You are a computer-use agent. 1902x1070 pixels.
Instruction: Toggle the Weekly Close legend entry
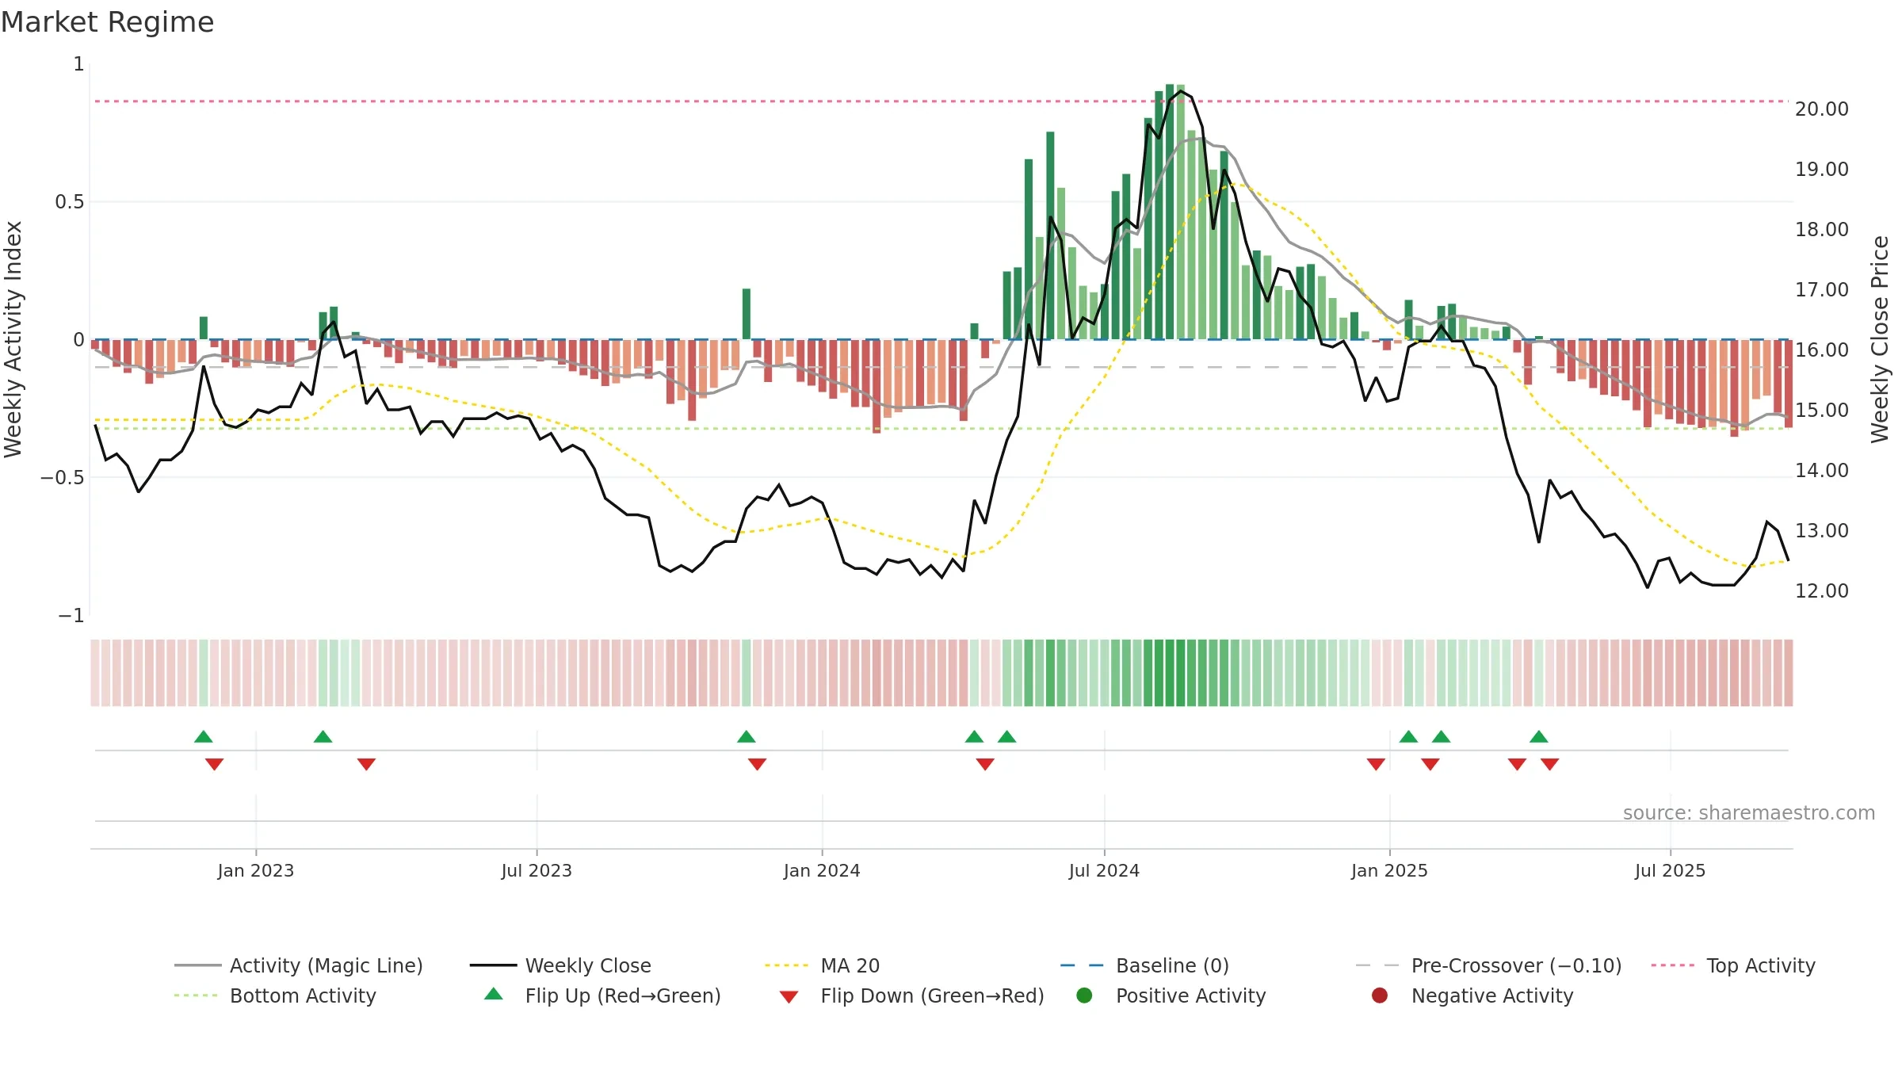(560, 965)
